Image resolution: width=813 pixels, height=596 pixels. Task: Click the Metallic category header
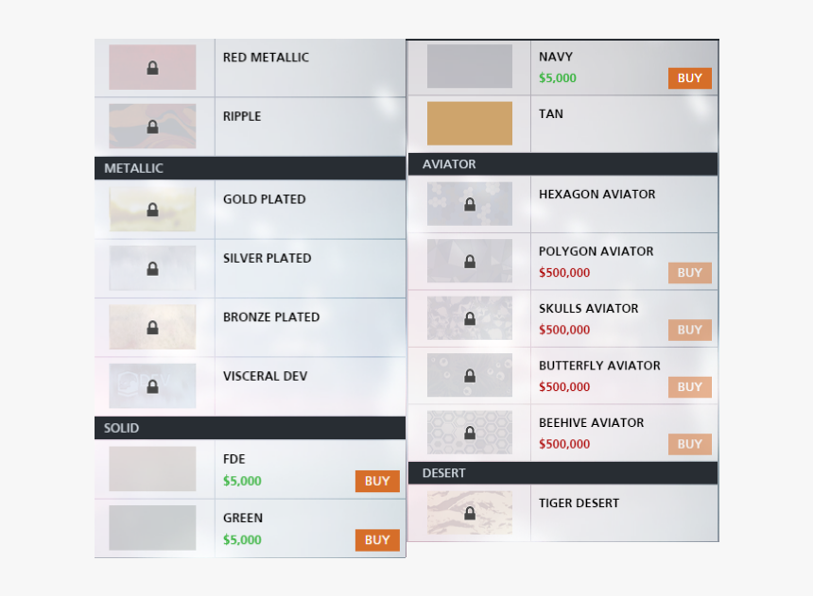click(x=250, y=168)
